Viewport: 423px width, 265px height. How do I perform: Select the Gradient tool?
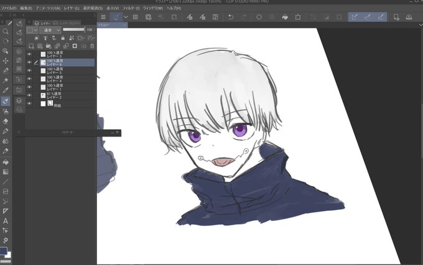coord(6,172)
